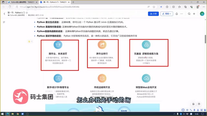
Task: Switch to Python核心基础课程 browser tab
Action: click(x=22, y=2)
